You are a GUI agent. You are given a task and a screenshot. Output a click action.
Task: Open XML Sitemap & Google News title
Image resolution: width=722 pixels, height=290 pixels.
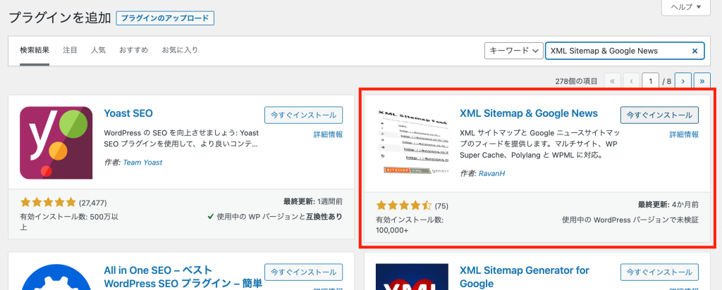[529, 113]
